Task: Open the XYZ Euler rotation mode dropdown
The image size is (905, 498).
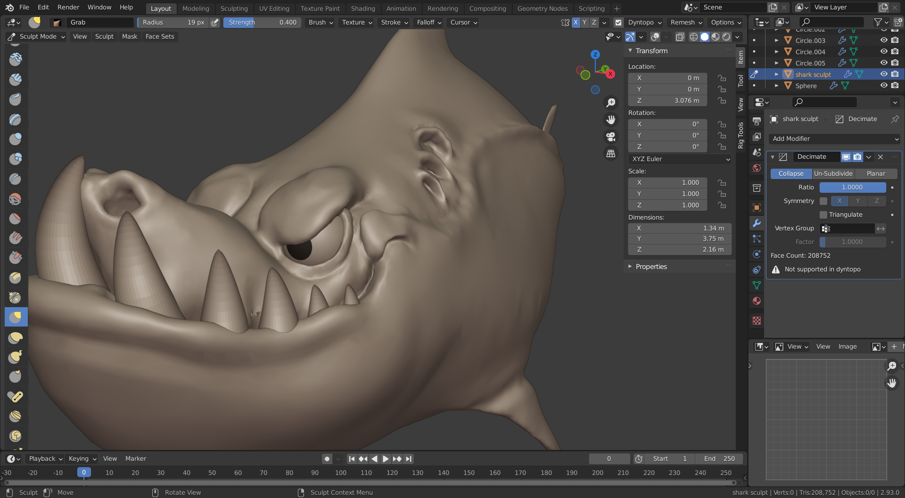Action: coord(680,159)
